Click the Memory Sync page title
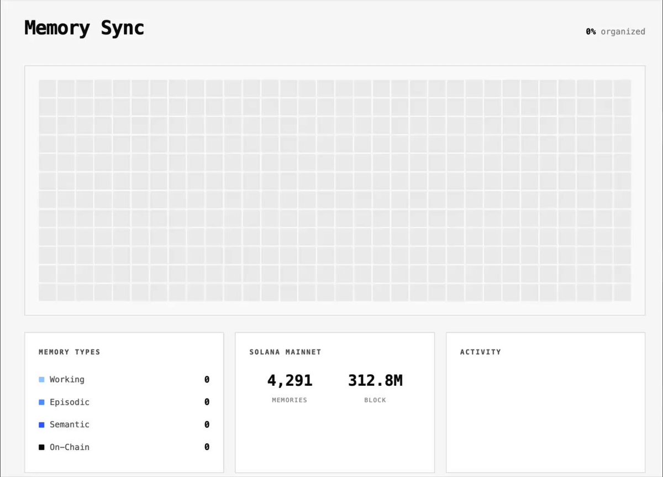The image size is (663, 477). pyautogui.click(x=85, y=28)
